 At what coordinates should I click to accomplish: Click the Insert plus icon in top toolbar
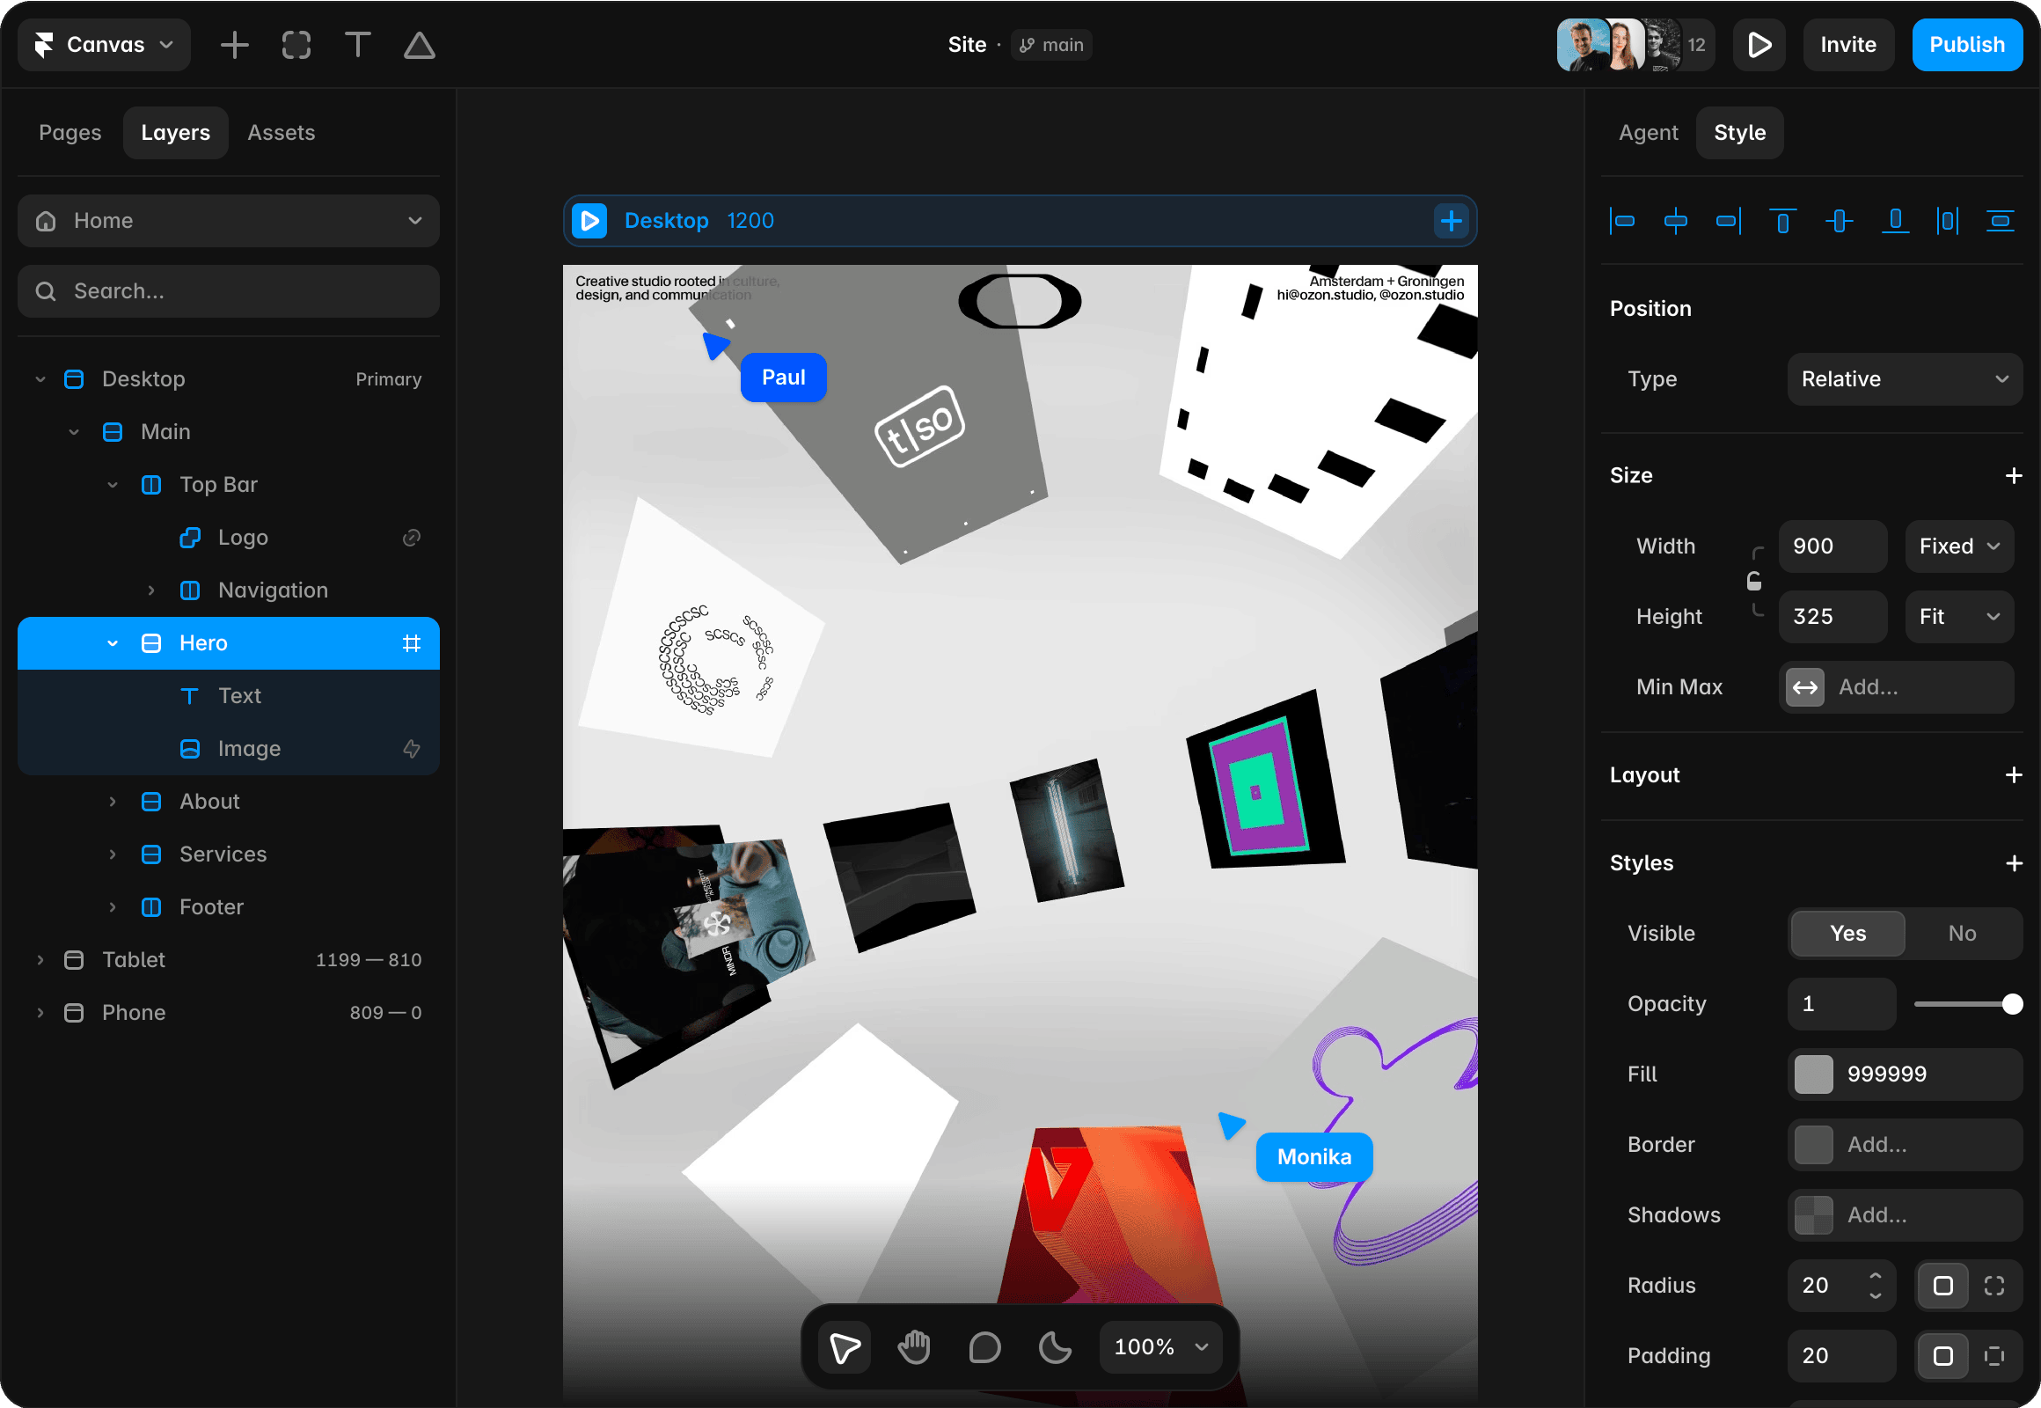coord(235,45)
